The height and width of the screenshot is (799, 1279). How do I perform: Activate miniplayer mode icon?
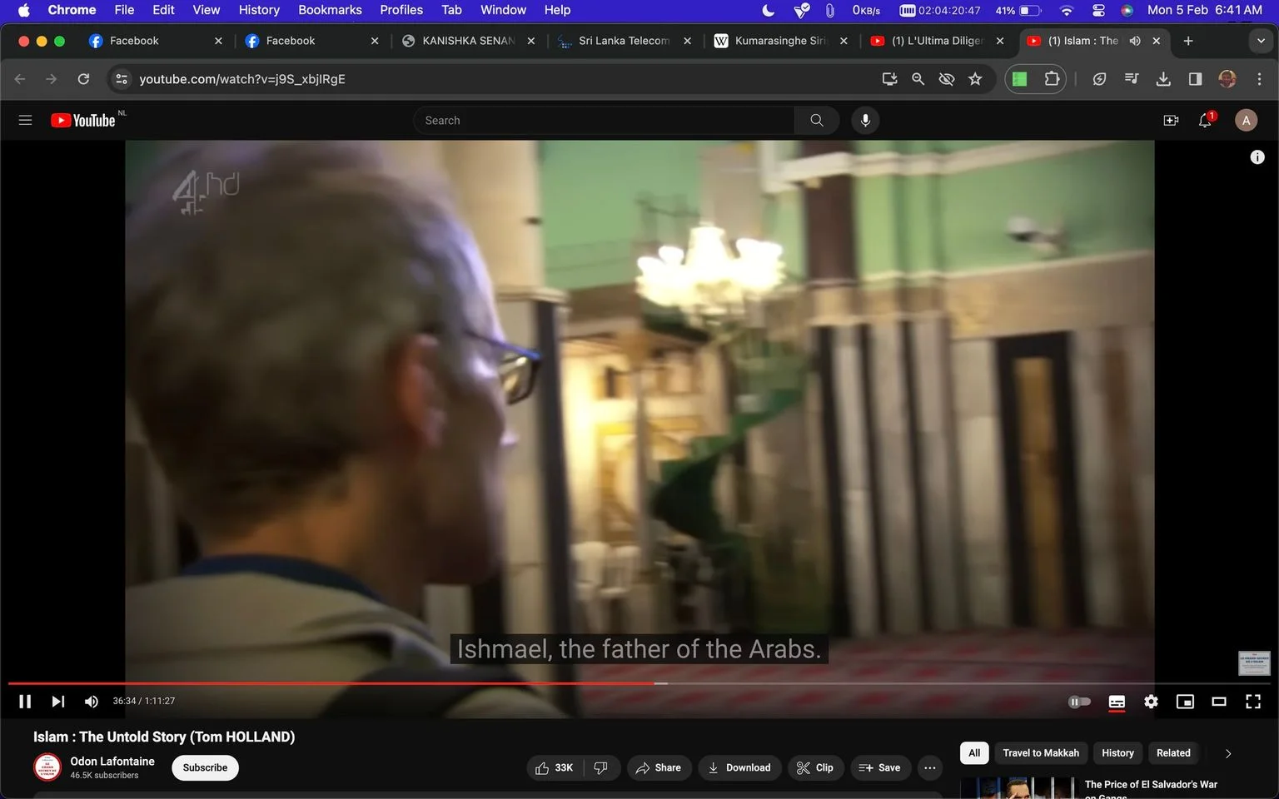pyautogui.click(x=1185, y=702)
